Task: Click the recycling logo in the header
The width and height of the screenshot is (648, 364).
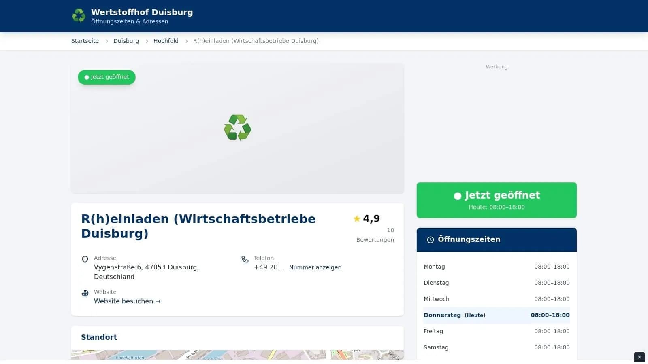Action: pyautogui.click(x=79, y=16)
